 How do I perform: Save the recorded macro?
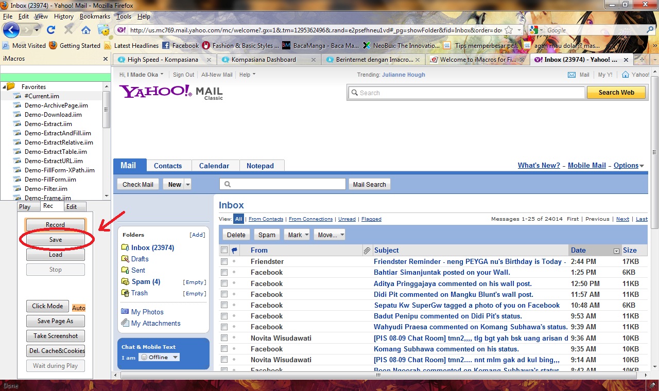pyautogui.click(x=55, y=240)
